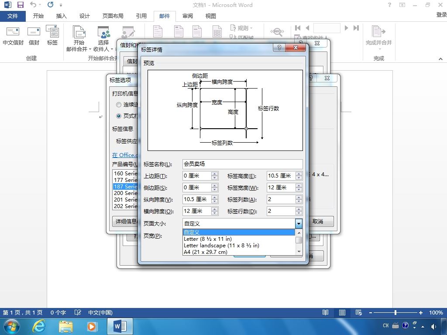Switch to Print Layout view in status bar

pos(342,312)
